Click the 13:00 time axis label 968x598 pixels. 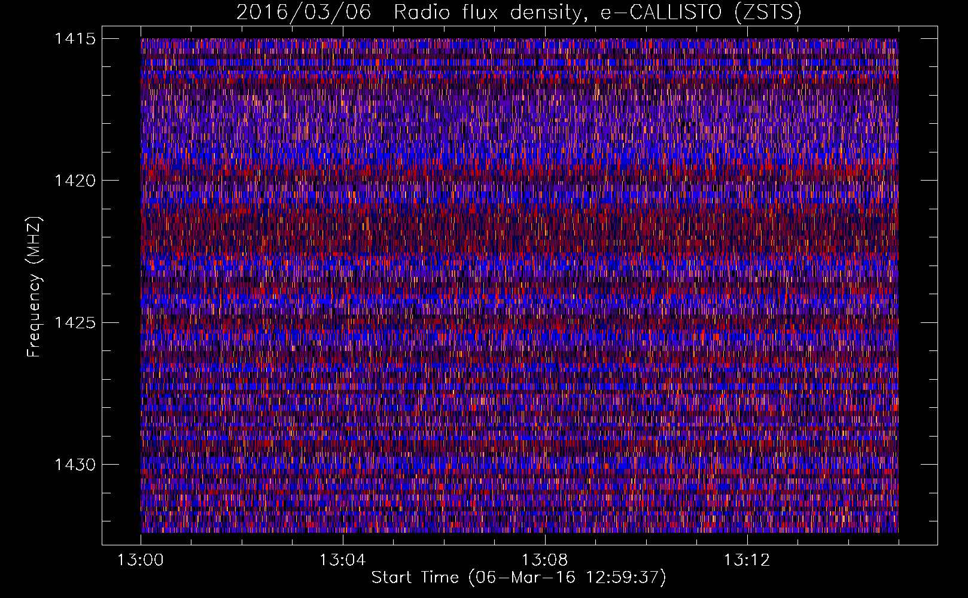(141, 560)
